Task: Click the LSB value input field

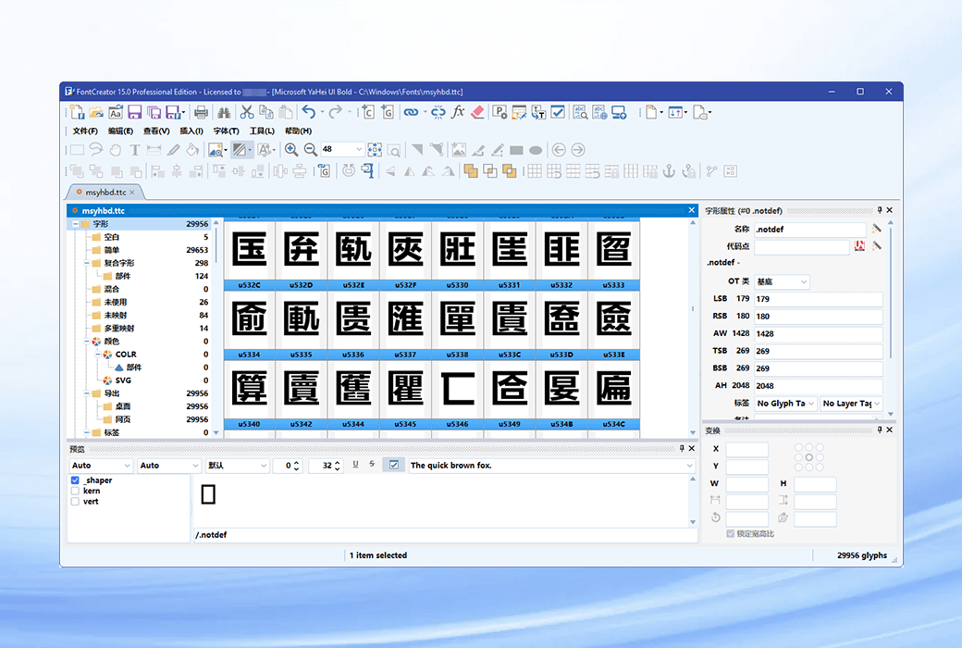Action: [819, 299]
